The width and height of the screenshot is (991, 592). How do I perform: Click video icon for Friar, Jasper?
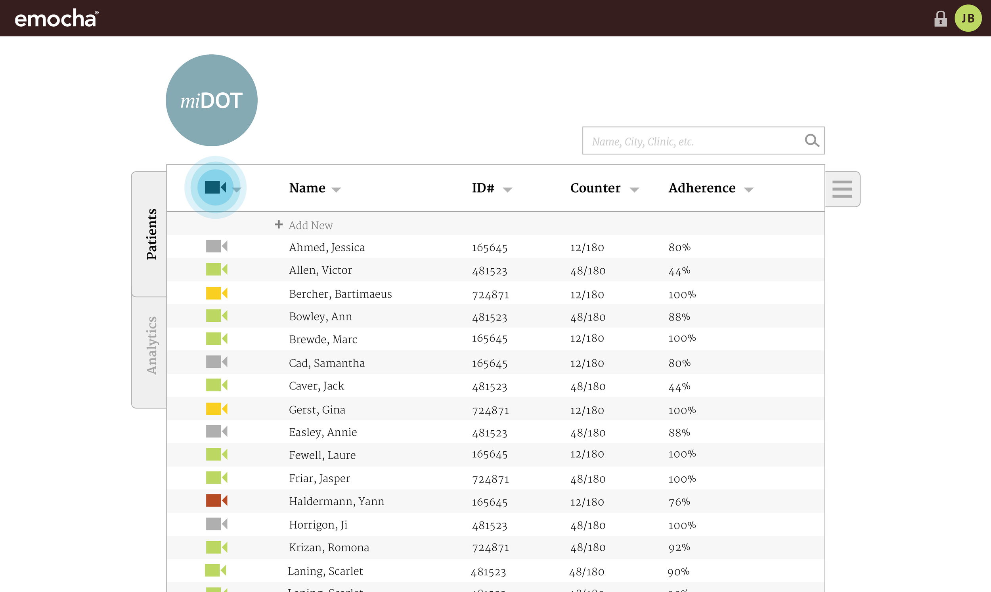click(216, 477)
